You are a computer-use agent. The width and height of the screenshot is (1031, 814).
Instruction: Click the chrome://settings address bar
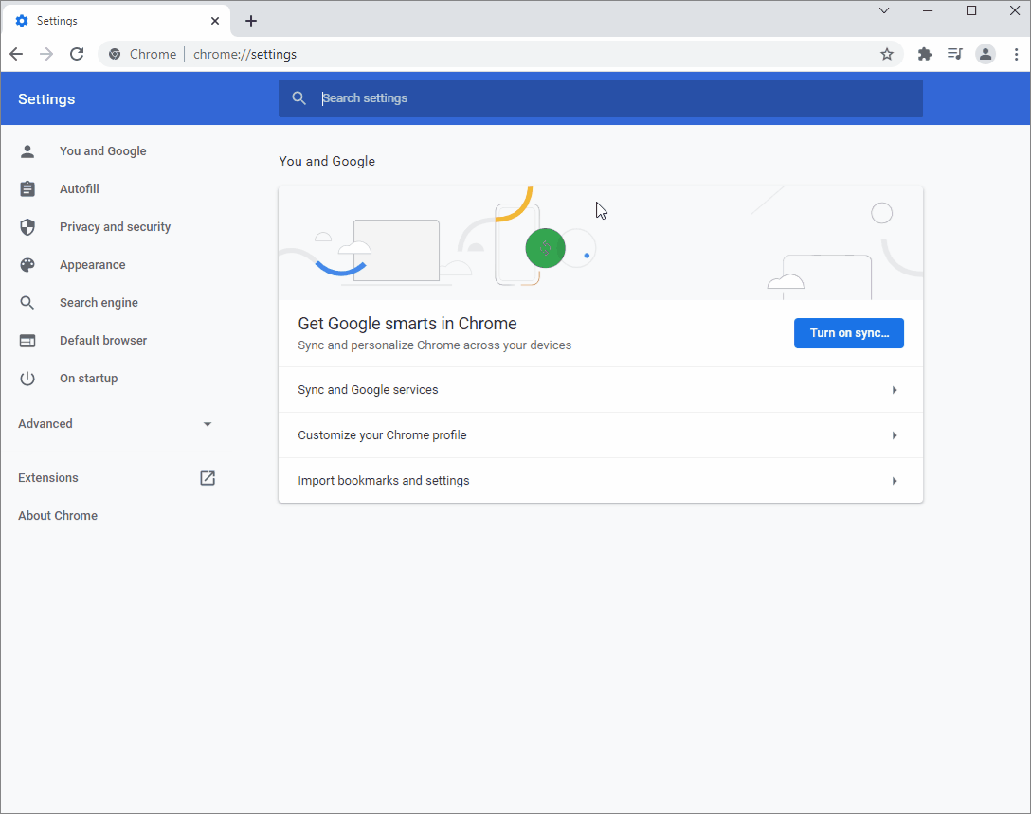pyautogui.click(x=499, y=54)
